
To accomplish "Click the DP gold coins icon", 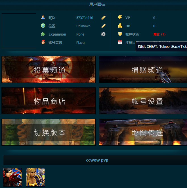I will (120, 26).
